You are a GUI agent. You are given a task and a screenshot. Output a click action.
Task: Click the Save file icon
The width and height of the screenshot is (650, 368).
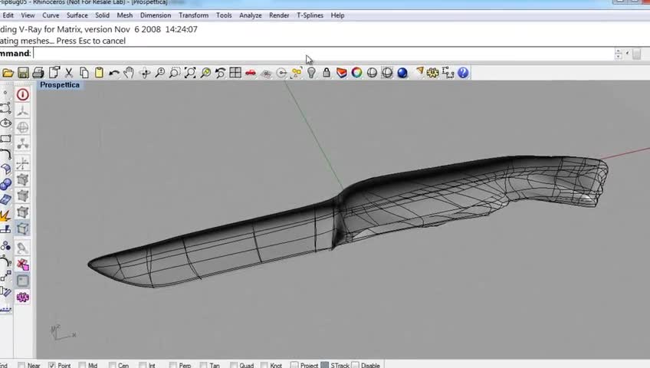(23, 73)
